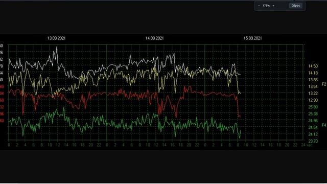
Task: Click the Сброс reset button
Action: coord(296,6)
